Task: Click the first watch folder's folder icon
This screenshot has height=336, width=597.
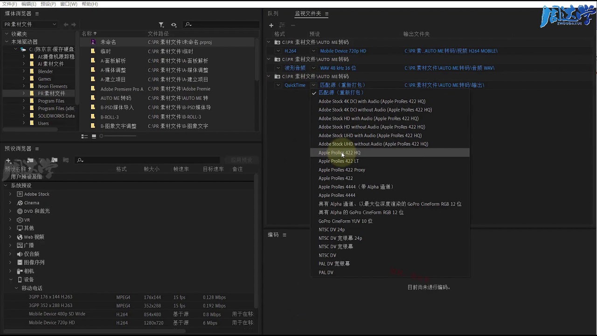Action: coord(278,42)
